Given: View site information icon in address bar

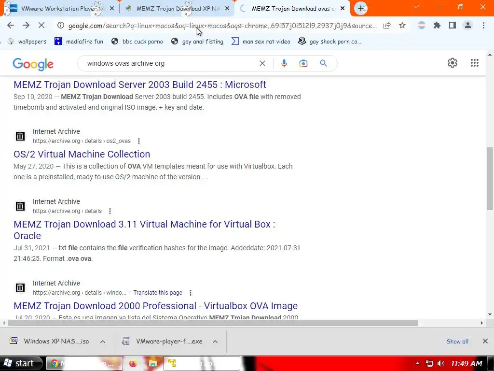Looking at the screenshot, I should (60, 25).
